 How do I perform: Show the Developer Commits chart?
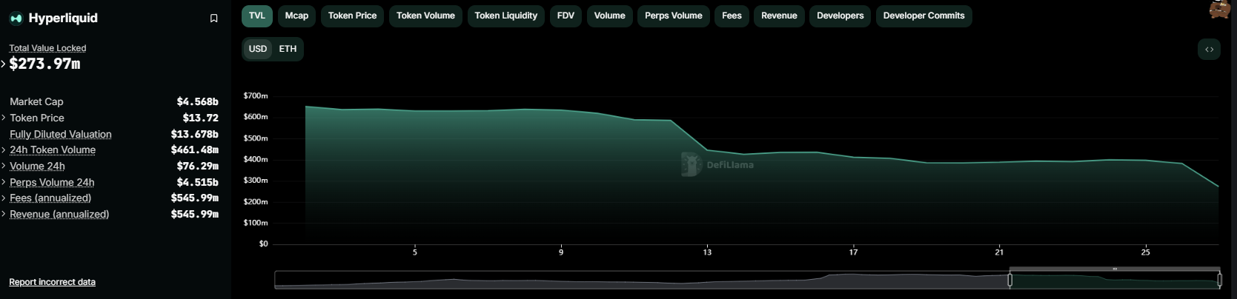(x=923, y=16)
